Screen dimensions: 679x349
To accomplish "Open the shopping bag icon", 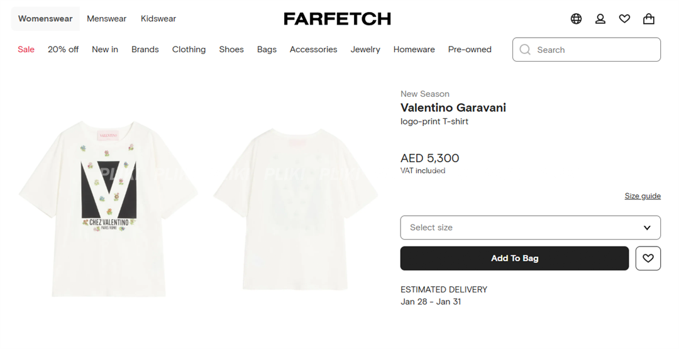I will (649, 19).
